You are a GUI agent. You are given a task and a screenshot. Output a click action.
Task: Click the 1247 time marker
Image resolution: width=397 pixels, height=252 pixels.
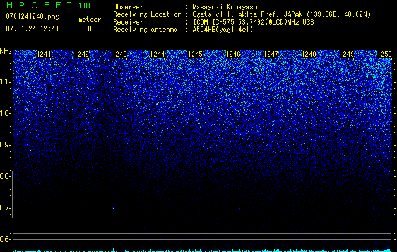[271, 54]
